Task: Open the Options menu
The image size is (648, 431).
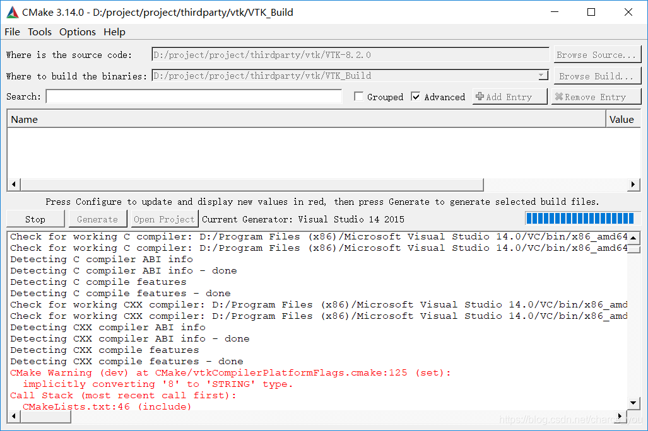Action: [x=77, y=32]
